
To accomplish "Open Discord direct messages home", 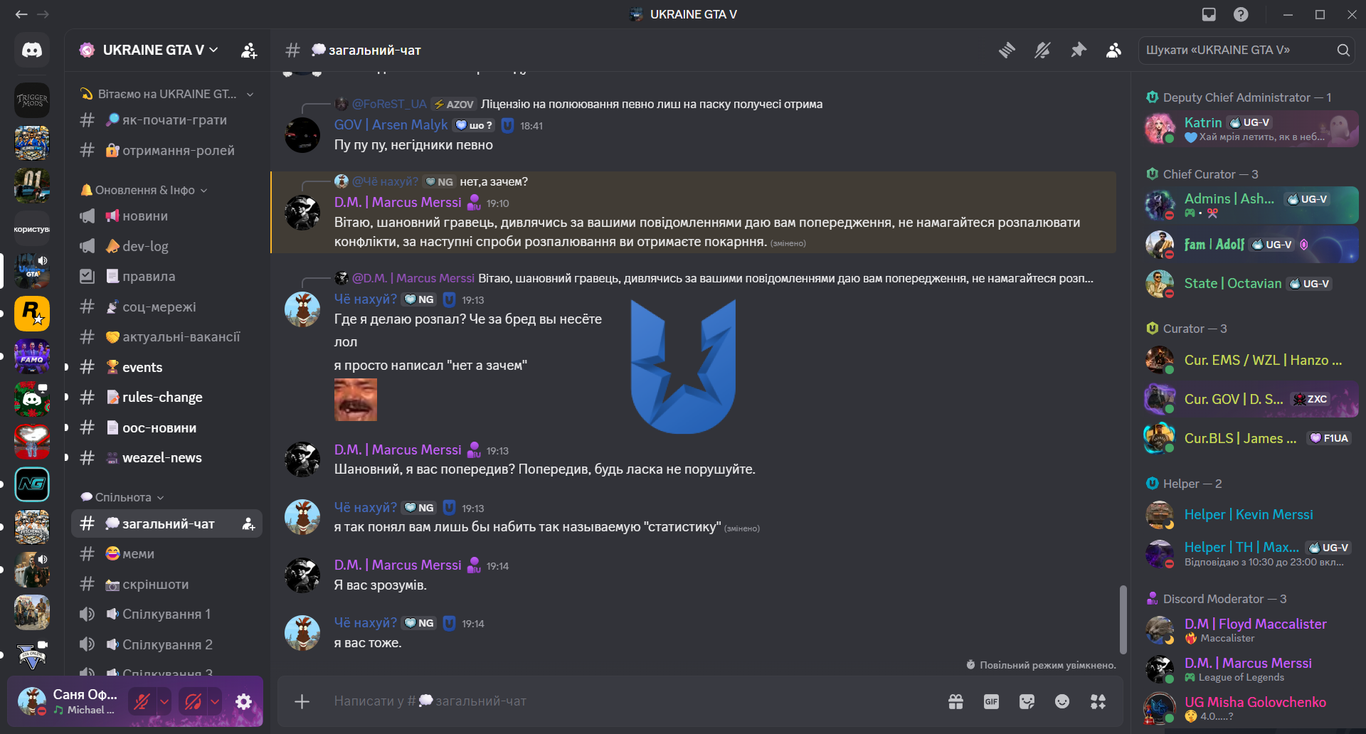I will (32, 50).
